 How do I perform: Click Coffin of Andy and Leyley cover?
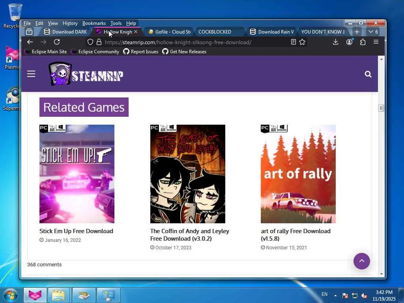click(187, 174)
